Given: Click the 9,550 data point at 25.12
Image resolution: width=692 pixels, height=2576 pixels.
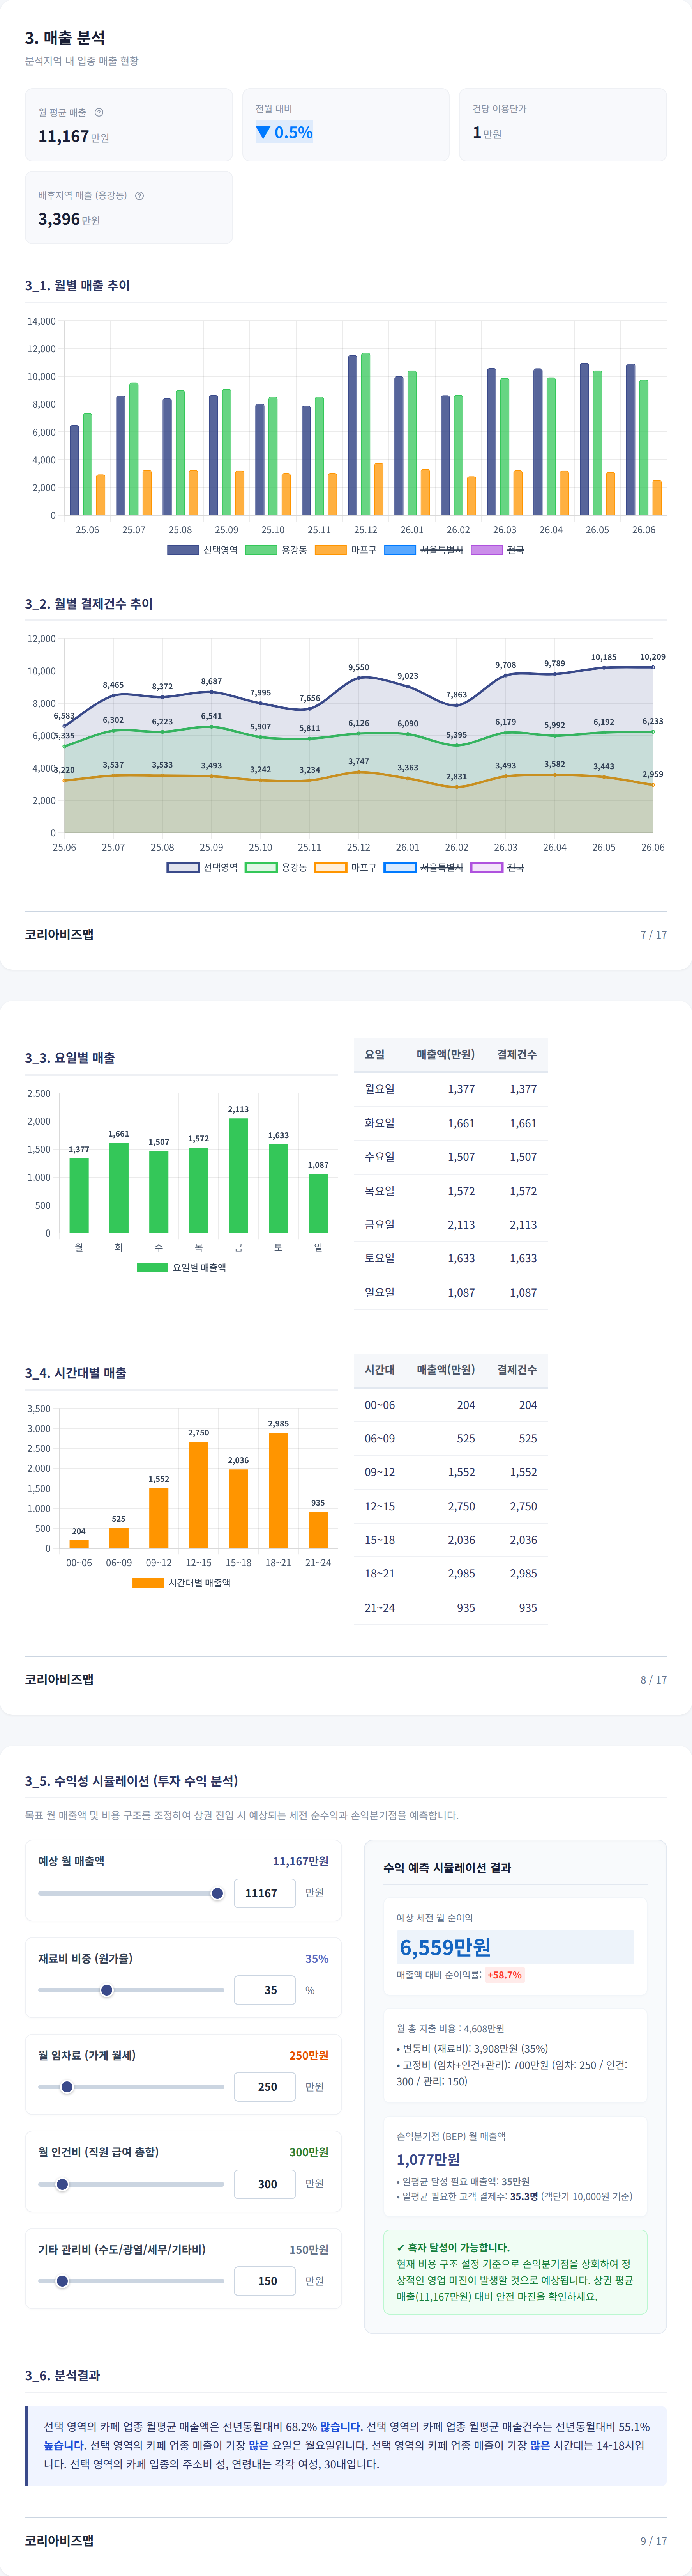Looking at the screenshot, I should pos(358,678).
